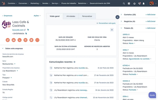This screenshot has height=100, width=158.
Task: Change Aguardando no contato status dropdown
Action: [x=140, y=59]
